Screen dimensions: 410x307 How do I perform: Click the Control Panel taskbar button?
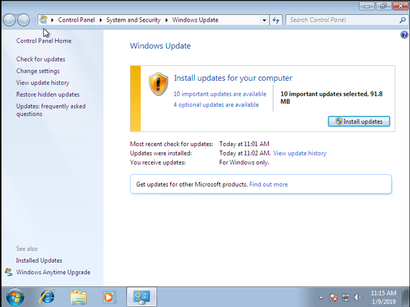(142, 297)
